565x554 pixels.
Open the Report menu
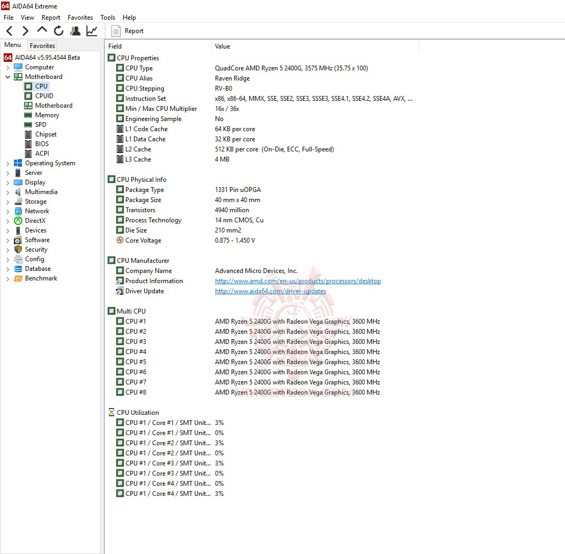point(51,17)
